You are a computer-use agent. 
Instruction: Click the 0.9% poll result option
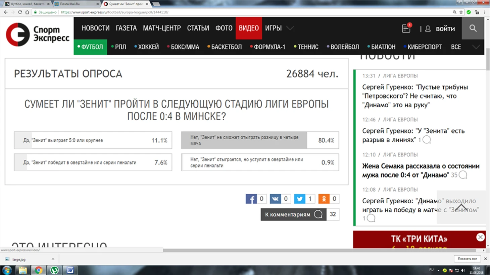260,162
